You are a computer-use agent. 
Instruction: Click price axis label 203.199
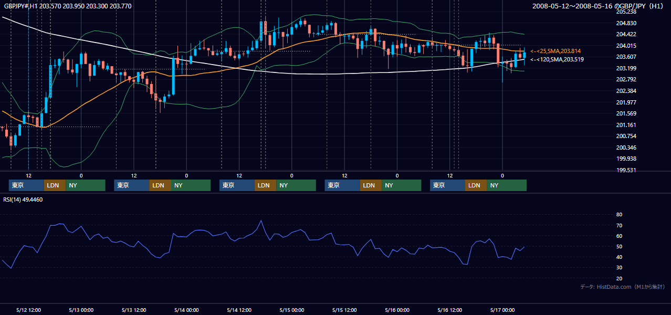[x=626, y=68]
